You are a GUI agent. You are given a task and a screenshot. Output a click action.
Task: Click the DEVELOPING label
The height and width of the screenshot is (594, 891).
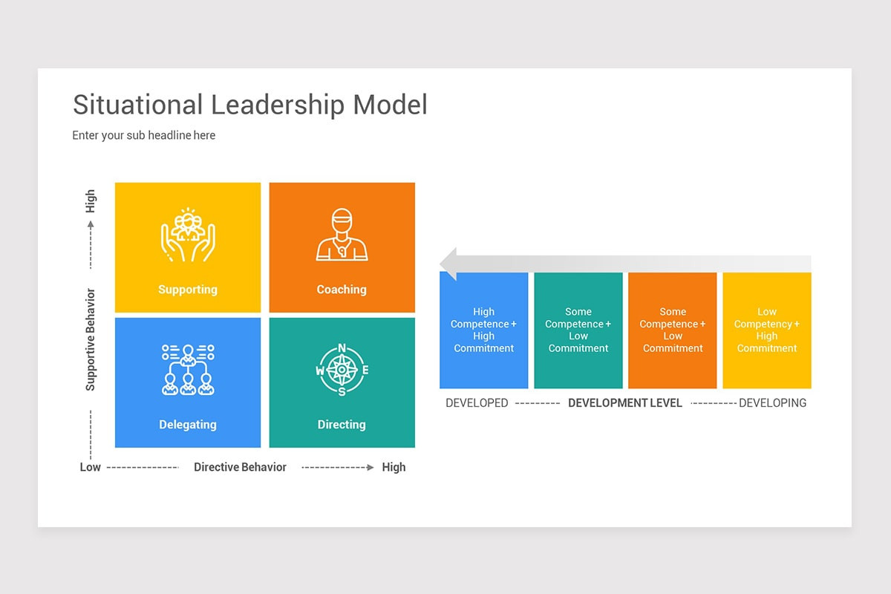coord(773,402)
